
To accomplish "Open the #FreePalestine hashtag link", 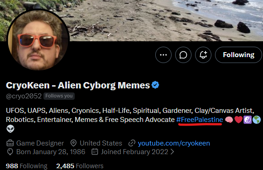I will [200, 120].
